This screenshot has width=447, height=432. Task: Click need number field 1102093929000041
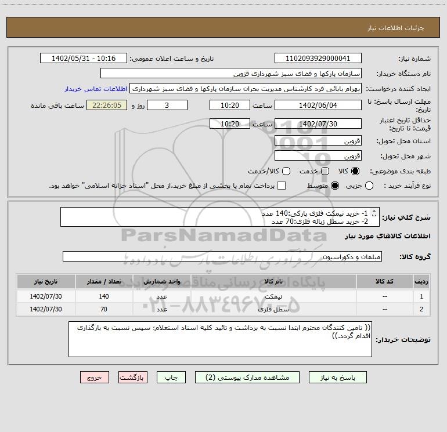318,58
